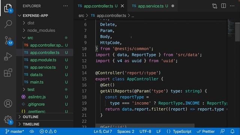Click master branch in status bar
The width and height of the screenshot is (240, 135).
[15, 132]
